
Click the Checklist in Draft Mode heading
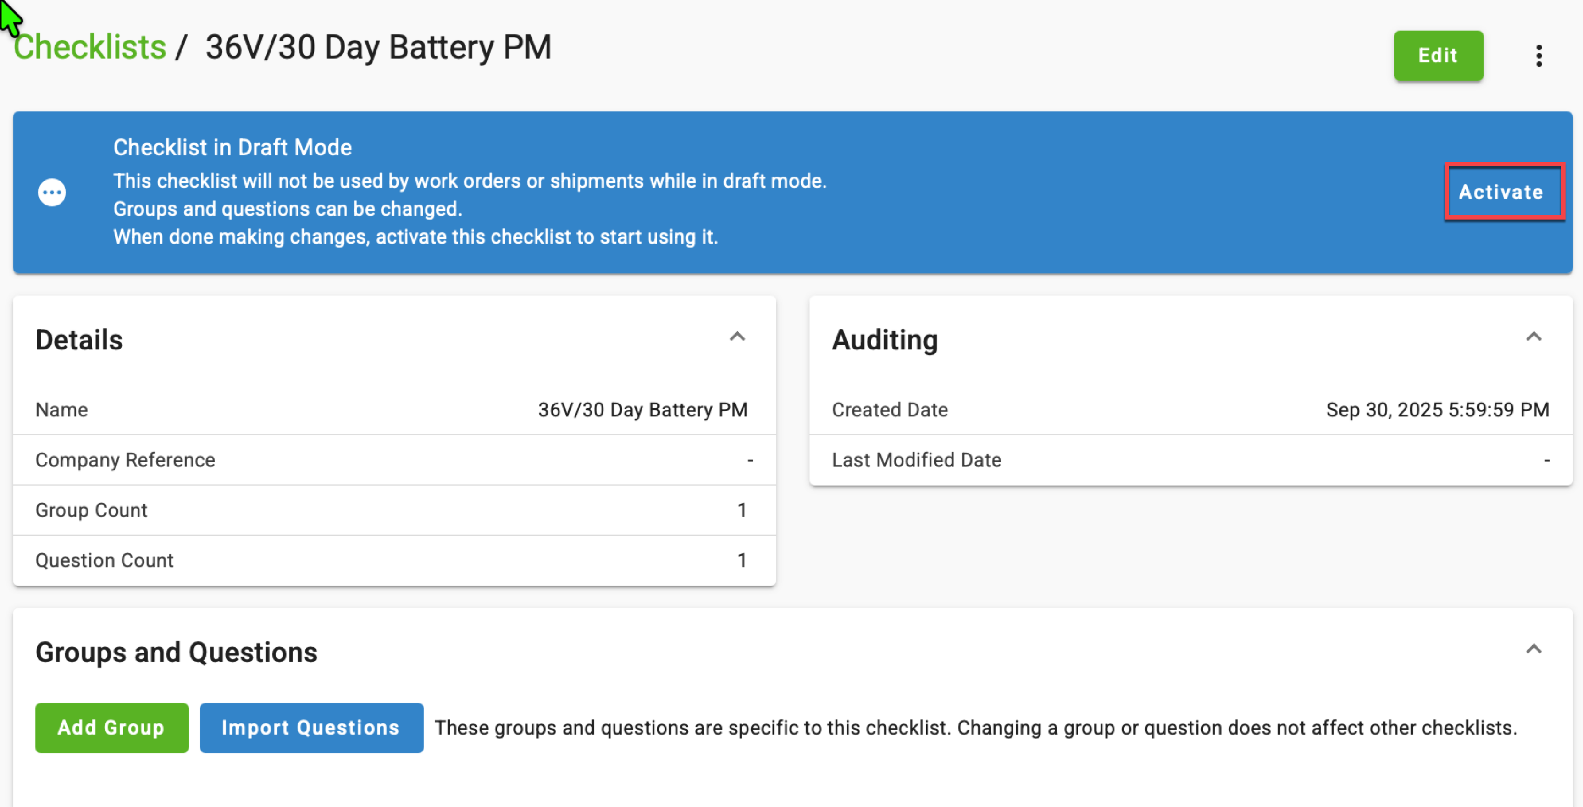[232, 147]
